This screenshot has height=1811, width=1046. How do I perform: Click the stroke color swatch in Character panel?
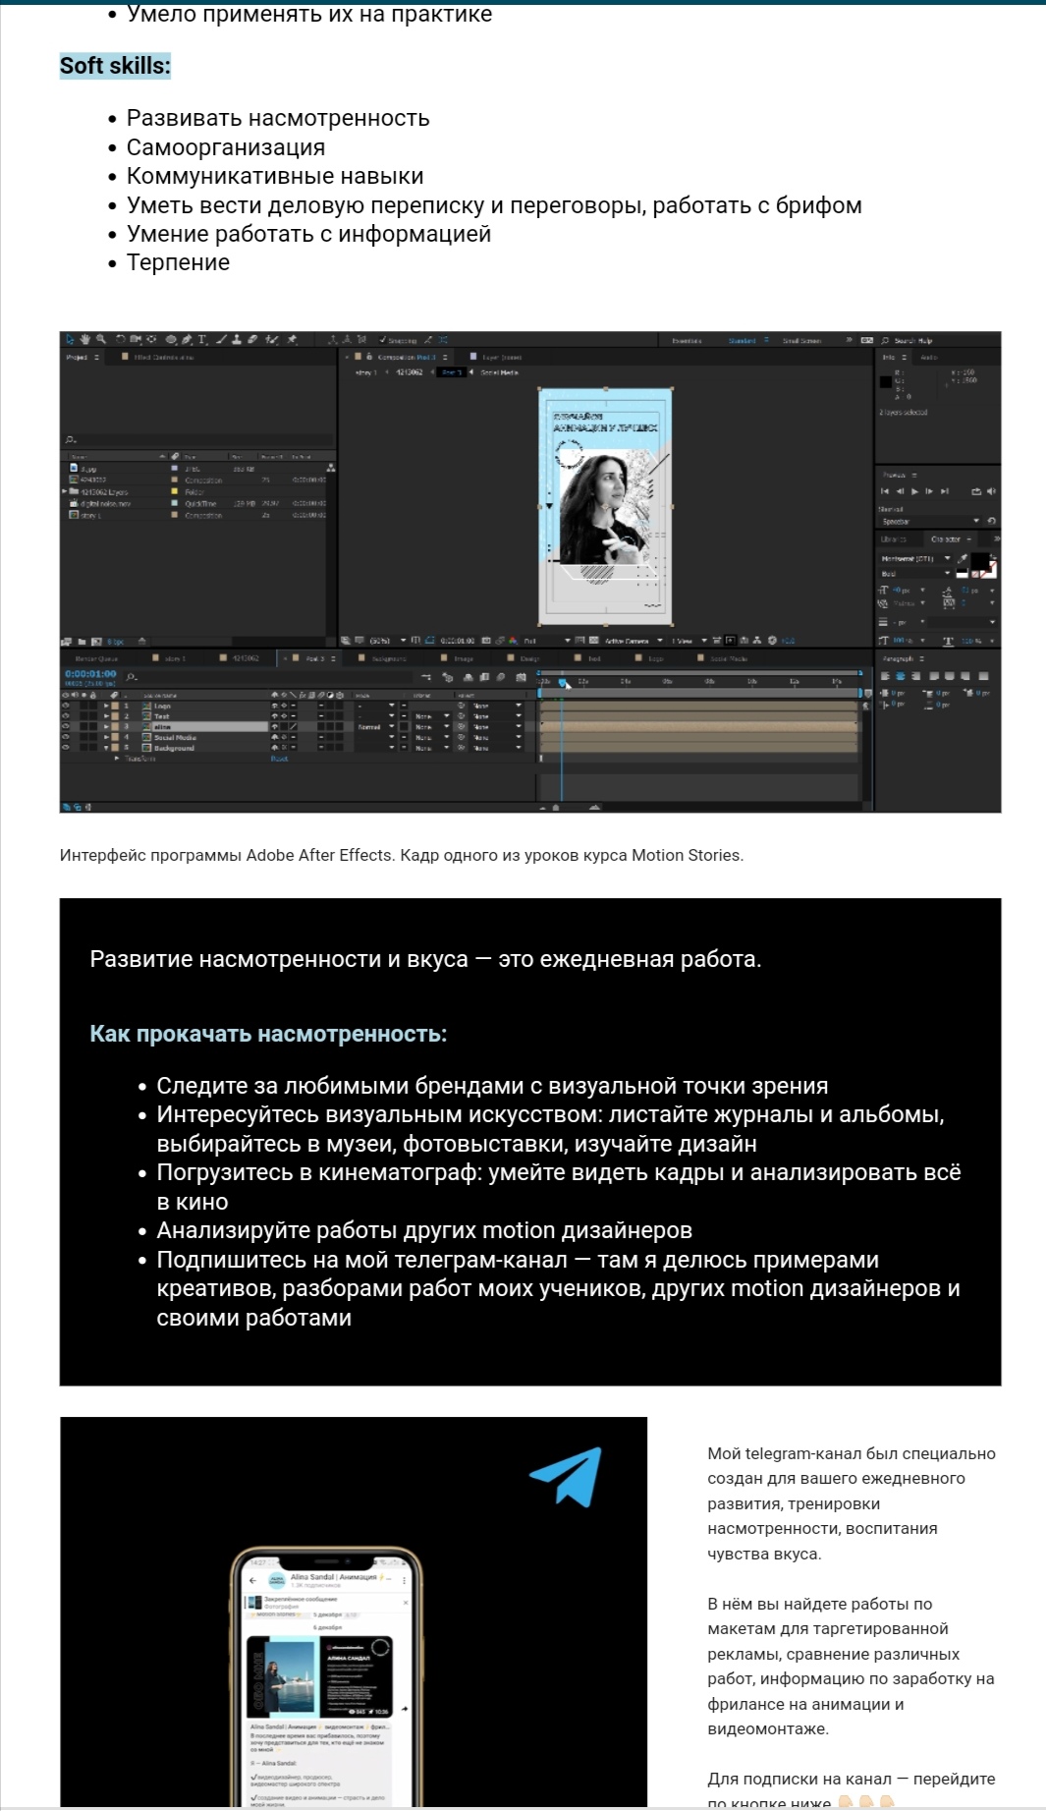(x=993, y=573)
